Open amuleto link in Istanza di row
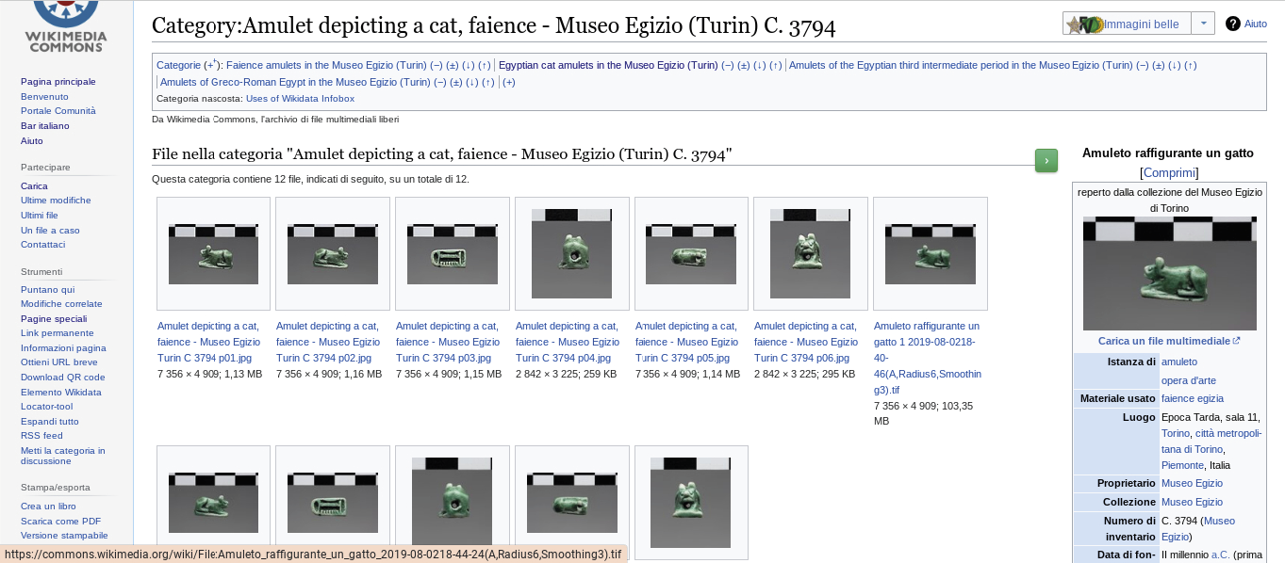1285x563 pixels. point(1178,362)
